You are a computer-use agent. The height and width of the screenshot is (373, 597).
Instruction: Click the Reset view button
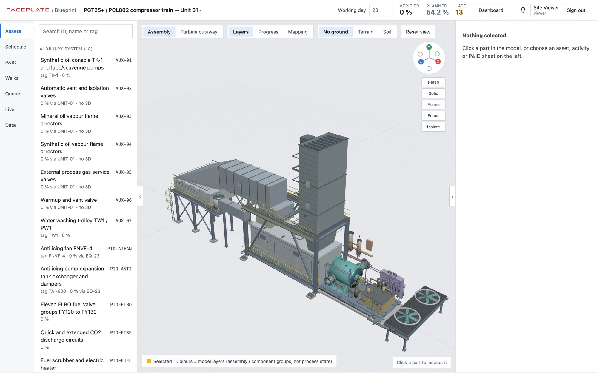tap(418, 32)
